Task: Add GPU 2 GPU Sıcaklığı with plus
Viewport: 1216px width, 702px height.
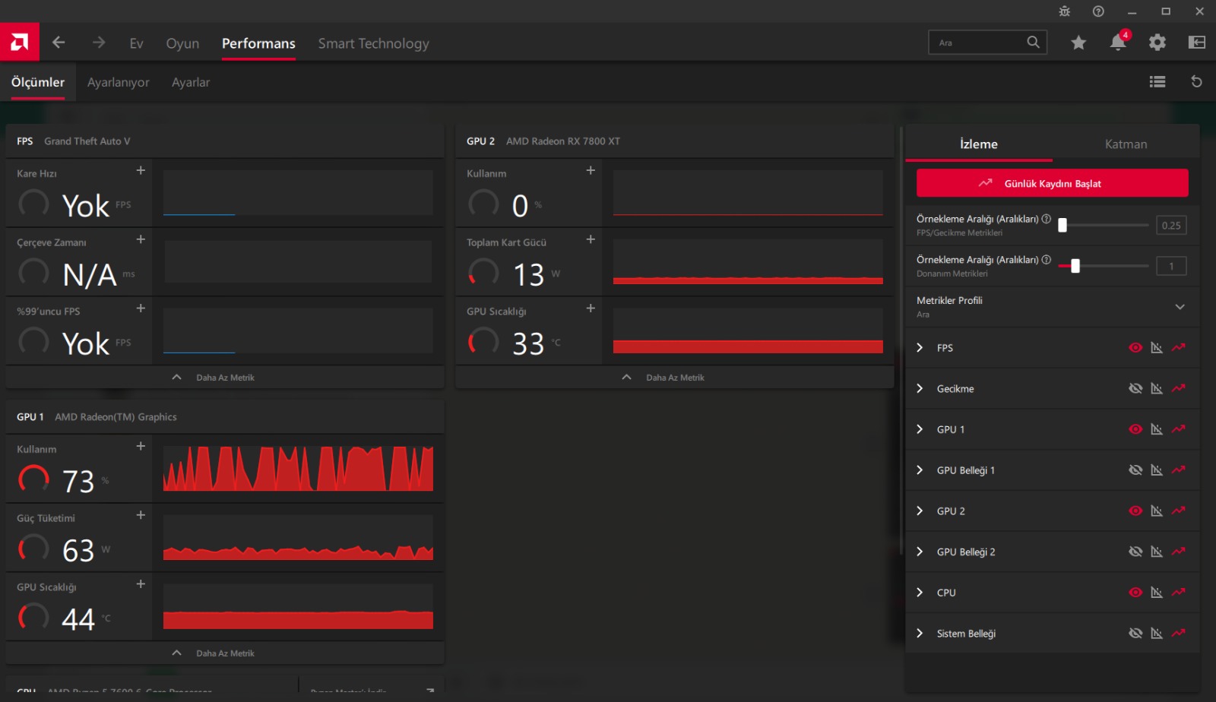Action: [x=591, y=308]
